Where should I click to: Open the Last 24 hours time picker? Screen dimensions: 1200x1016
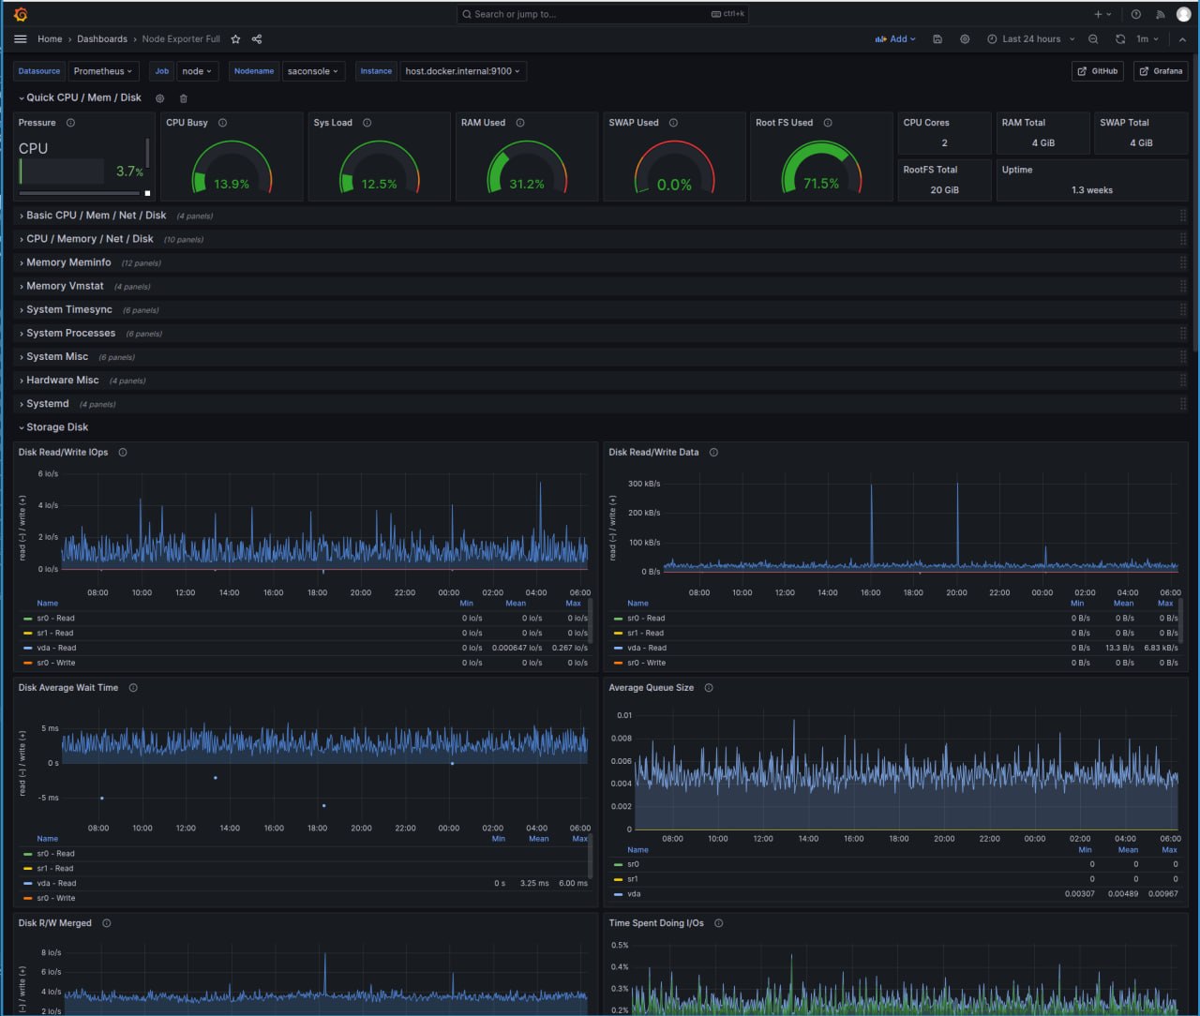click(x=1031, y=39)
